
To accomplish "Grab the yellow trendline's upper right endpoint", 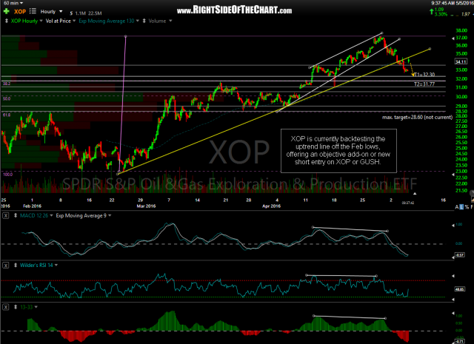I will click(x=430, y=49).
